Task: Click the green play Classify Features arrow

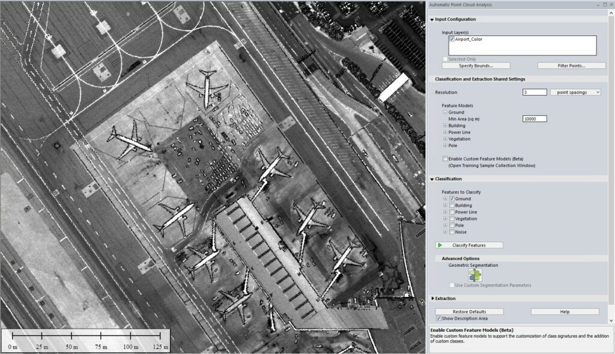Action: tap(440, 245)
